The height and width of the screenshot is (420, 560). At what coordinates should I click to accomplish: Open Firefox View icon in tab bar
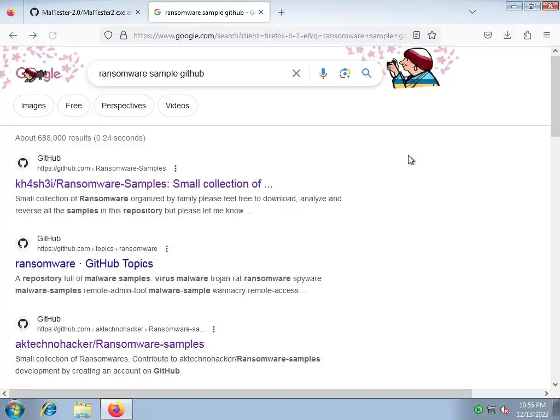click(11, 12)
